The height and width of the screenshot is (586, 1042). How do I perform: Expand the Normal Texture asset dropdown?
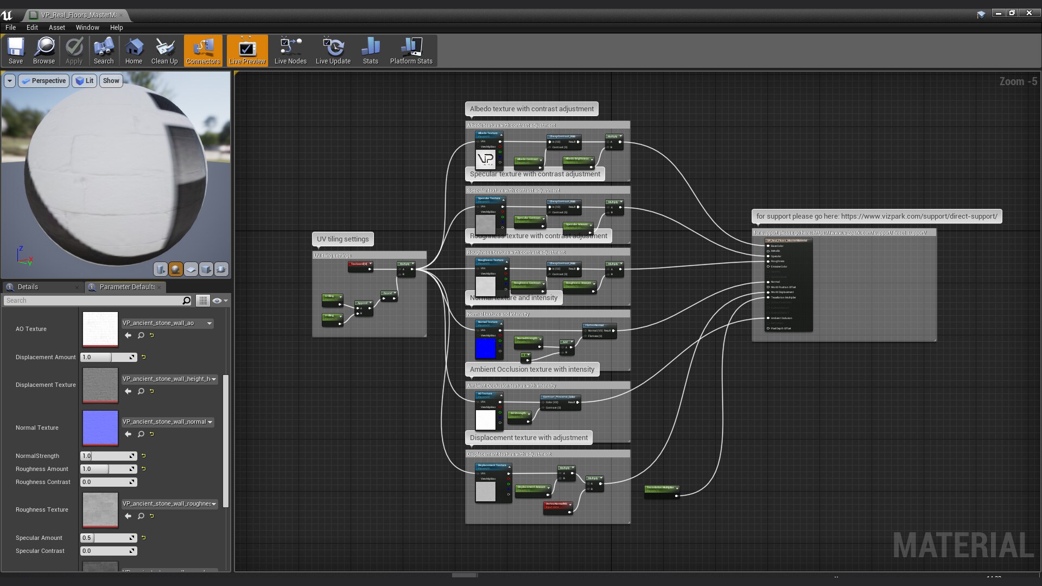[x=210, y=422]
